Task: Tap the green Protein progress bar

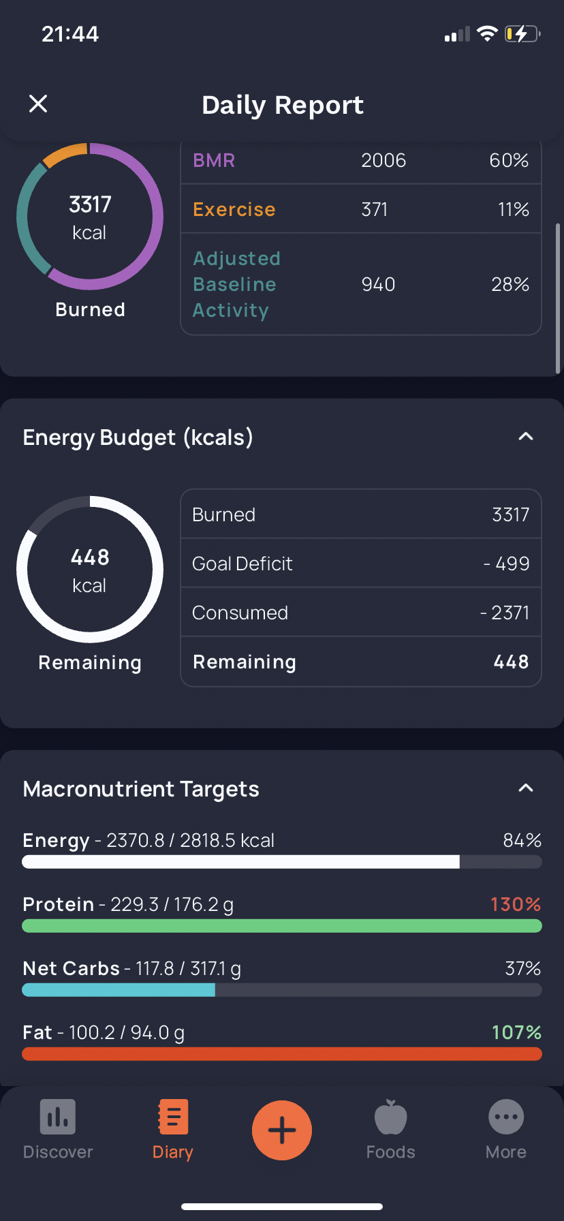Action: click(x=282, y=926)
